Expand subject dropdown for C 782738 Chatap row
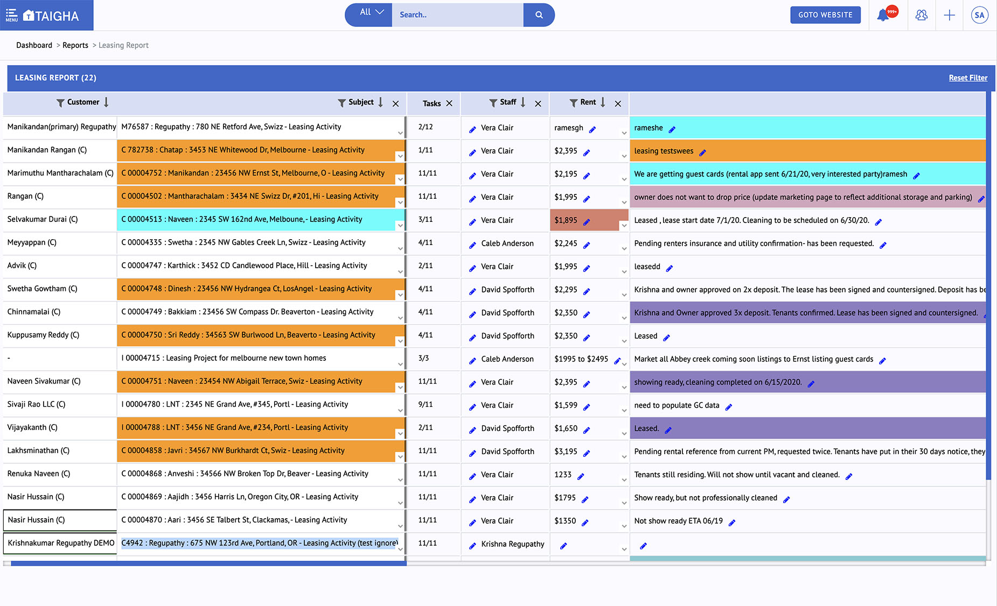 [x=400, y=156]
